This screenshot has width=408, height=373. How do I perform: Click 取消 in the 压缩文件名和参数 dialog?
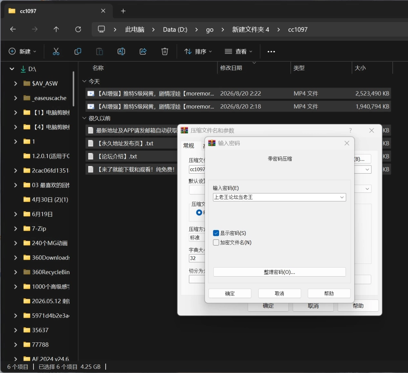[x=313, y=306]
